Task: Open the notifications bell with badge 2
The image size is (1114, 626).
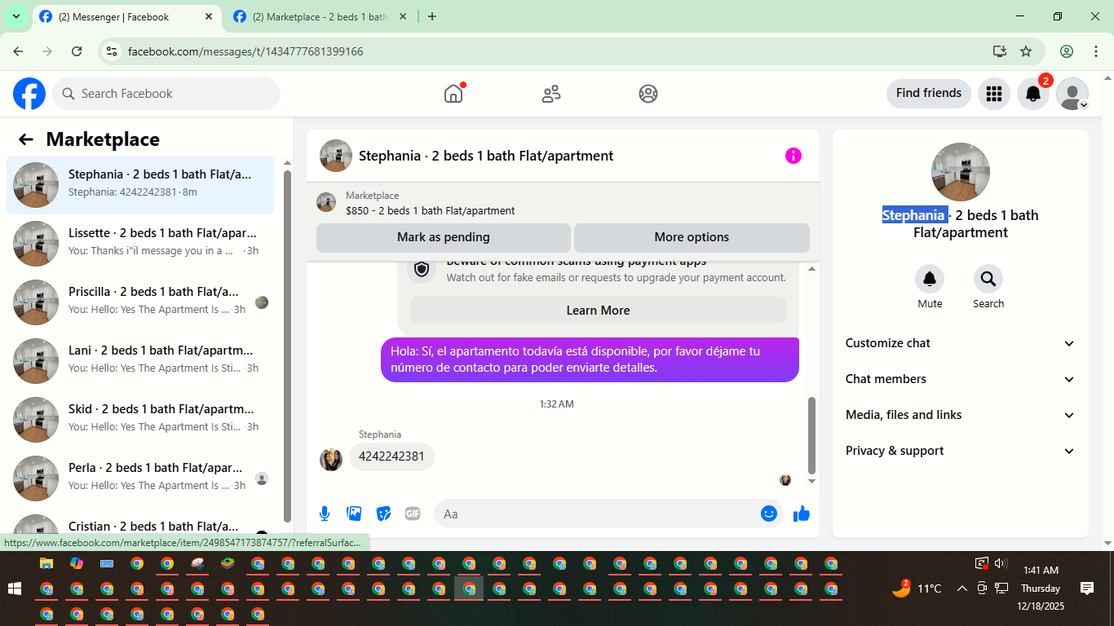Action: point(1033,94)
